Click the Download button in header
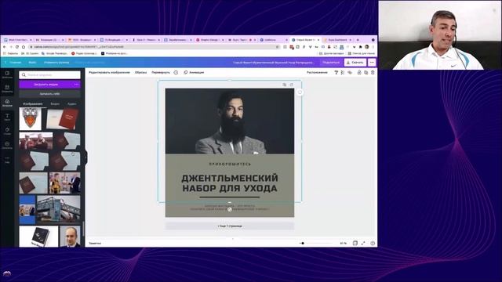 [x=355, y=63]
